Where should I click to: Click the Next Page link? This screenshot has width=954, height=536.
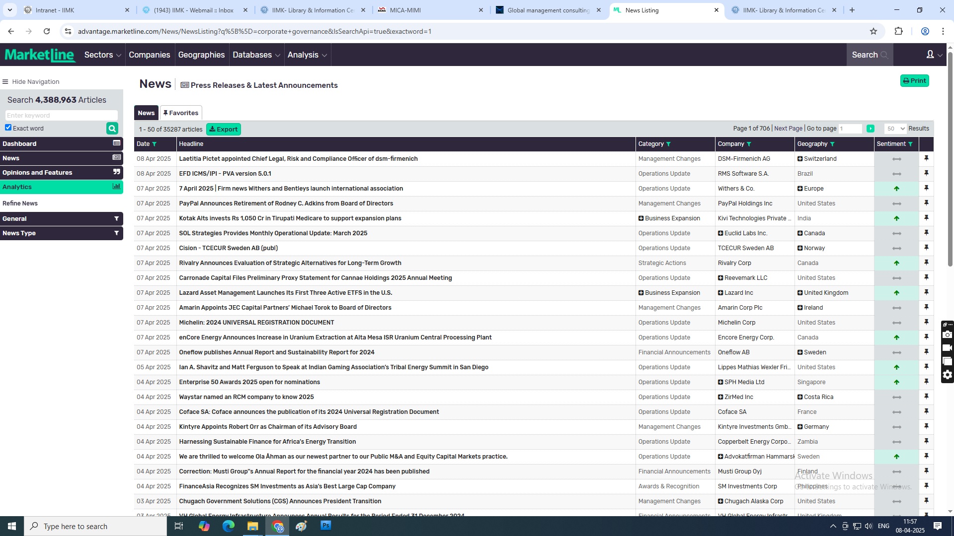pos(788,129)
